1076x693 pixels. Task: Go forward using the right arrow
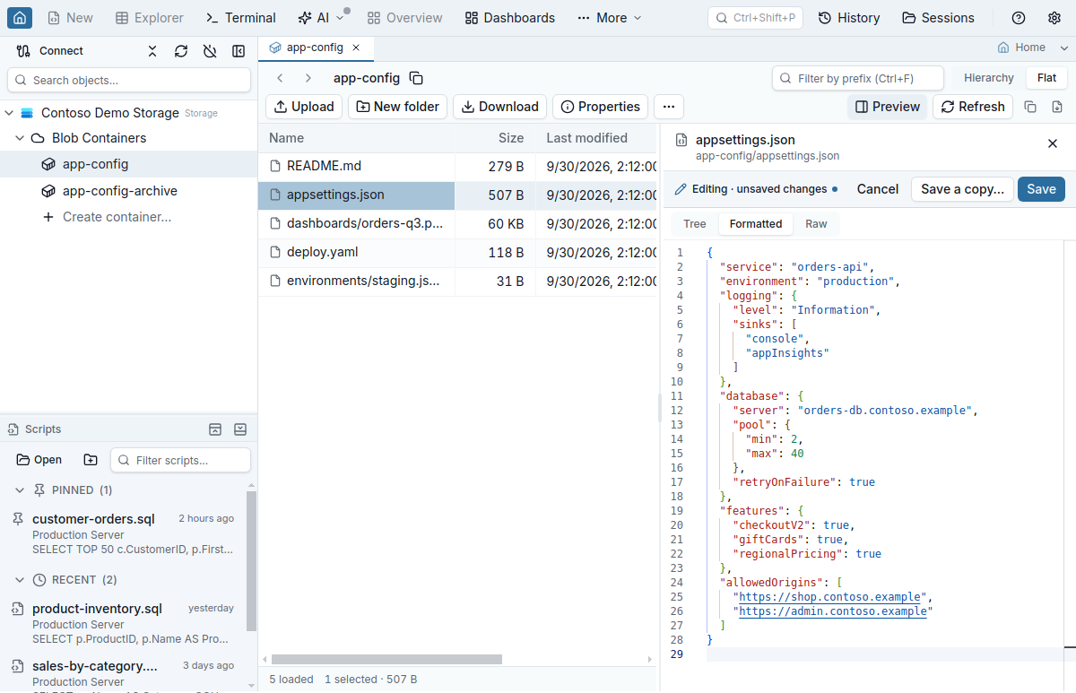point(308,78)
